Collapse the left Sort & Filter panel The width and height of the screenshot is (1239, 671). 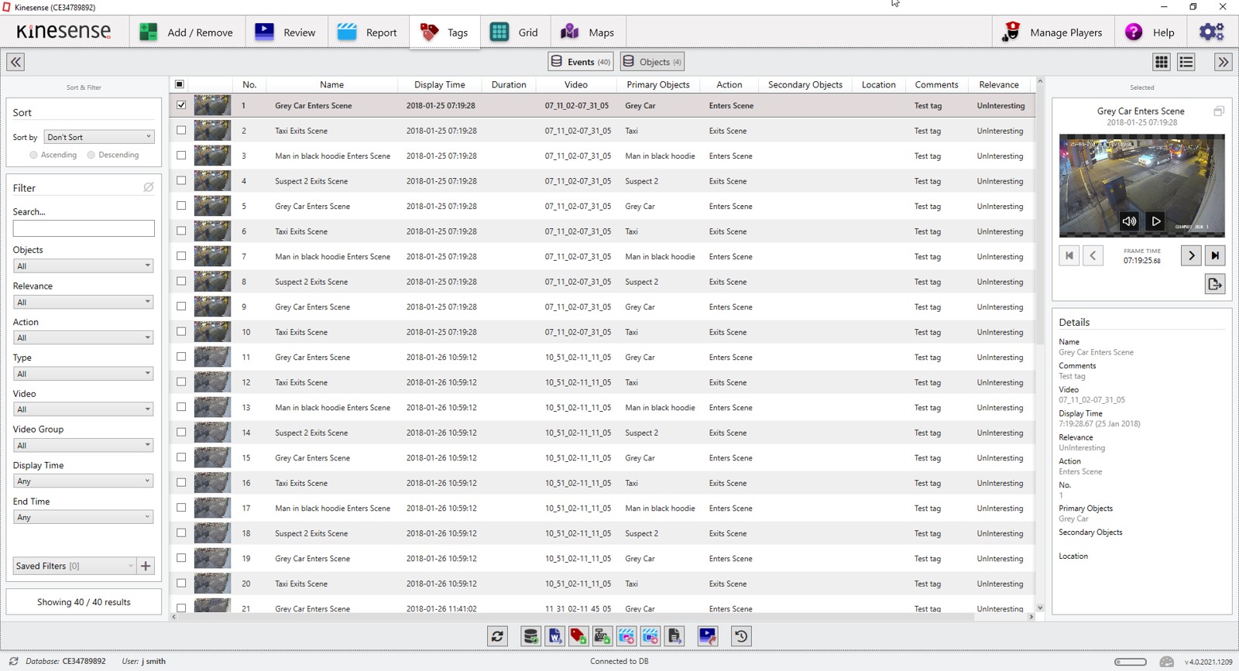15,62
